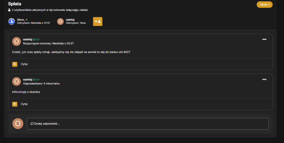Screen dimensions: 284x143
Task: Open osinluj author name in second message
Action: pos(28,79)
